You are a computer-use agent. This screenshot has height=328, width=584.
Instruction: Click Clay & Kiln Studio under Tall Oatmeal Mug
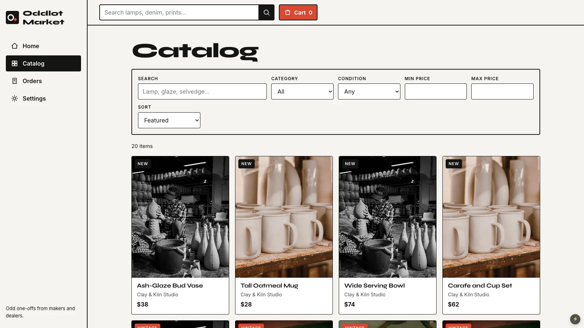click(261, 294)
